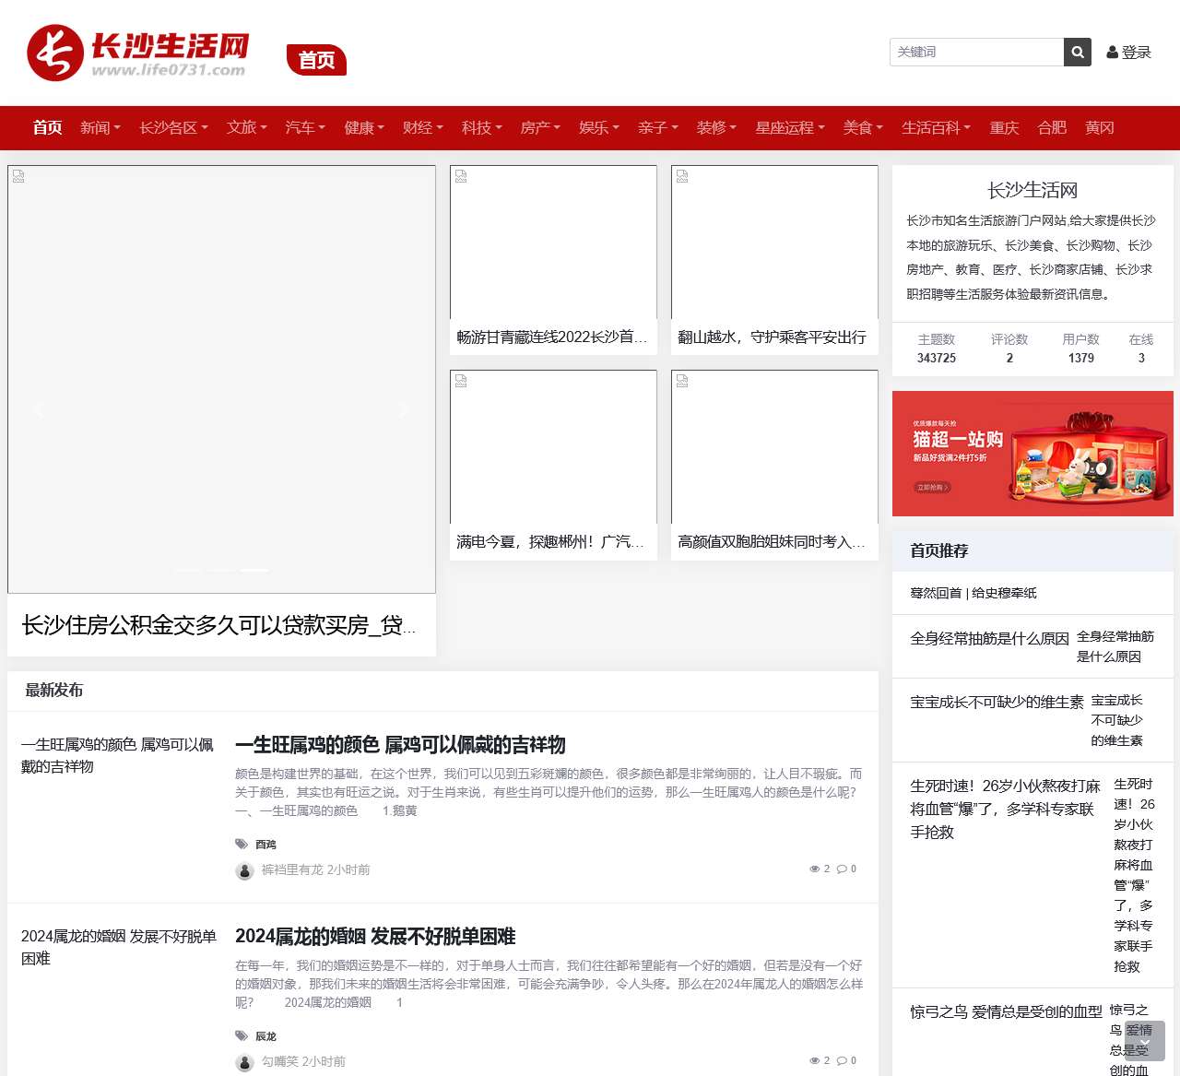The height and width of the screenshot is (1076, 1180).
Task: Select the 重庆 navigation item
Action: pyautogui.click(x=1004, y=128)
